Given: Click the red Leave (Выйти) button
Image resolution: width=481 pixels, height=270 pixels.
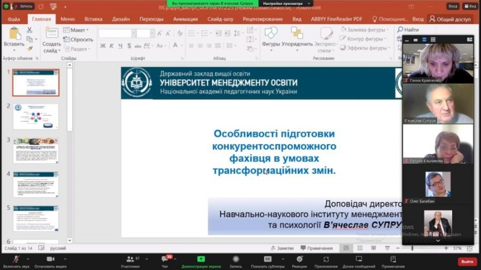Looking at the screenshot, I should click(x=467, y=261).
